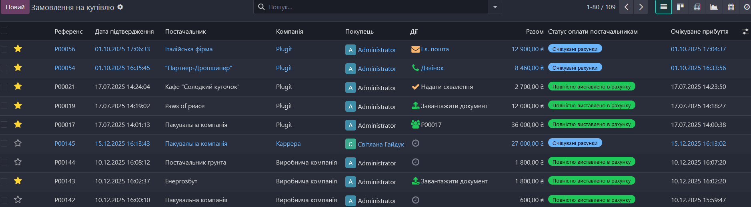The height and width of the screenshot is (207, 751).
Task: Open the optional columns adjuster in header
Action: [x=745, y=32]
